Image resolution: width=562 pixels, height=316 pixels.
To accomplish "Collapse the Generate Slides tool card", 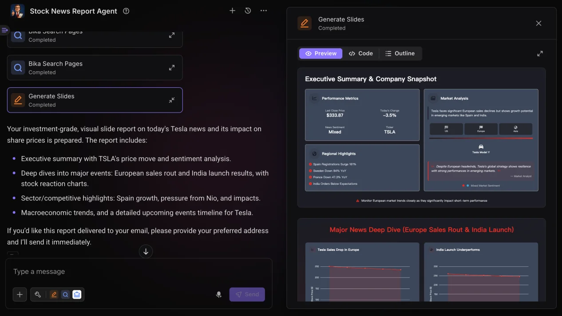I will point(171,100).
